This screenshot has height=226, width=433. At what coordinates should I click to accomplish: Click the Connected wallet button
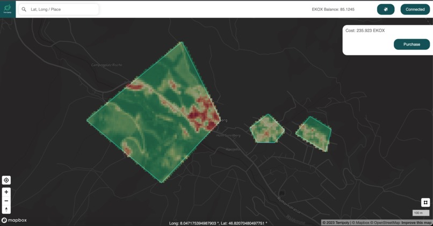click(415, 9)
